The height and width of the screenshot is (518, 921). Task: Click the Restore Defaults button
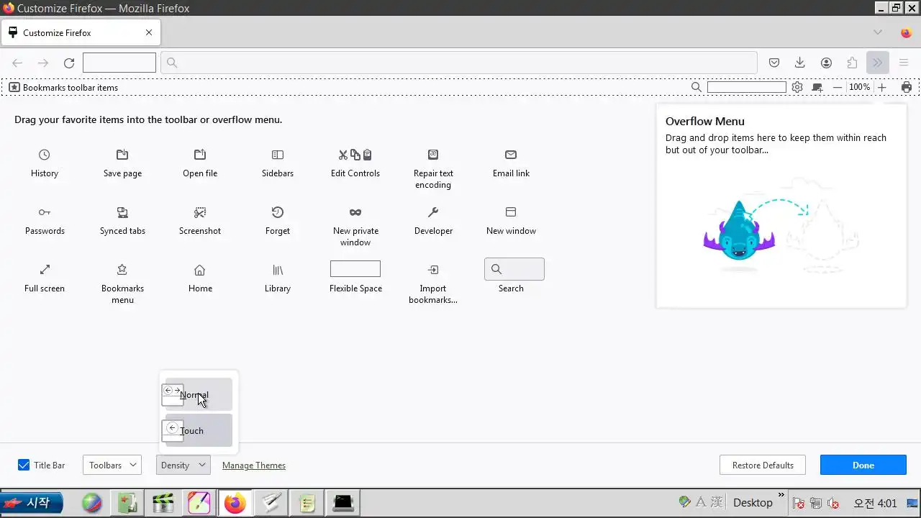click(x=763, y=465)
